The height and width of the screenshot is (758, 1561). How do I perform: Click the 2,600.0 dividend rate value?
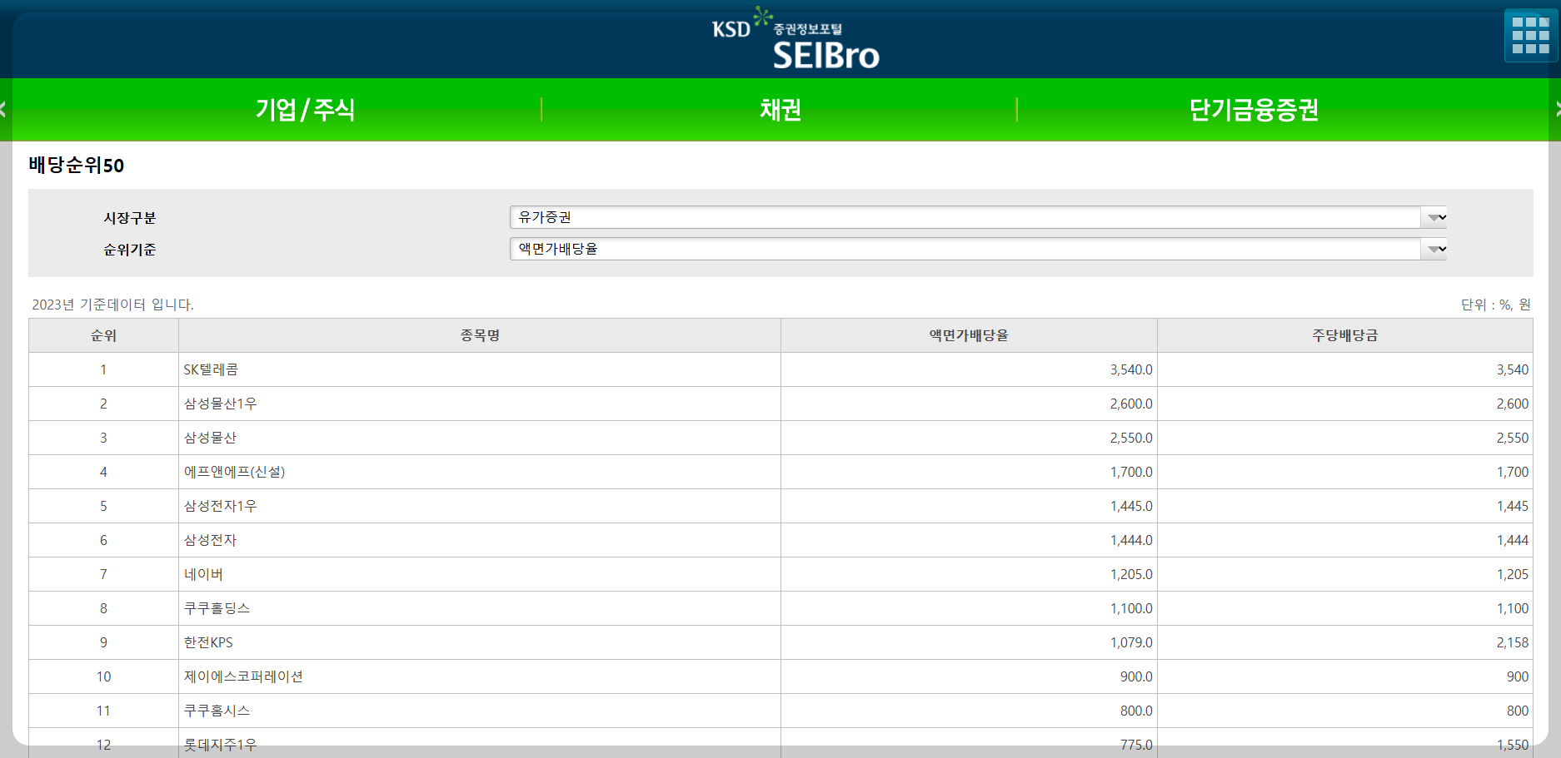click(1131, 404)
